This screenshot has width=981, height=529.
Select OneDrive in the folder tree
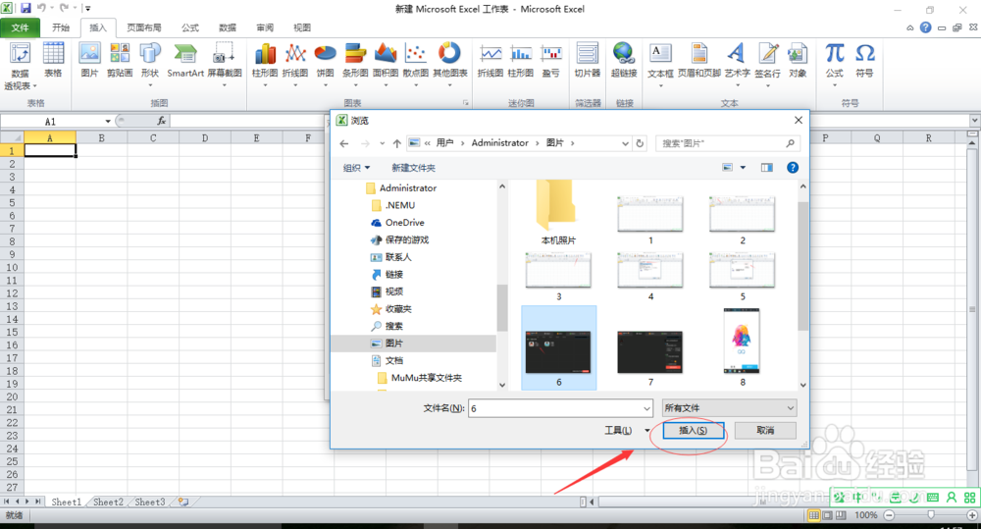[398, 222]
